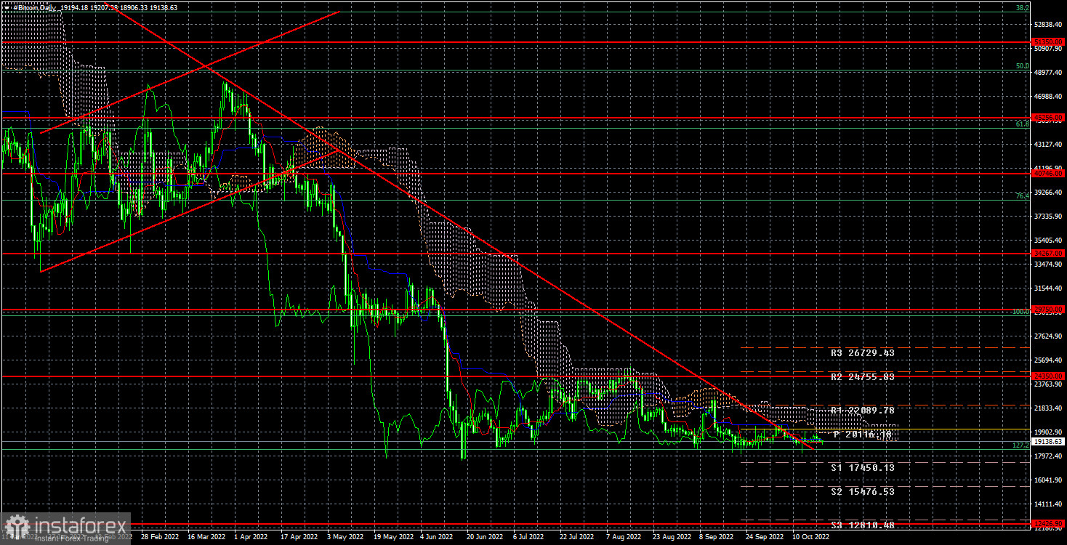Click the 17 Apr 2022 date on time axis
1067x545 pixels.
point(300,538)
